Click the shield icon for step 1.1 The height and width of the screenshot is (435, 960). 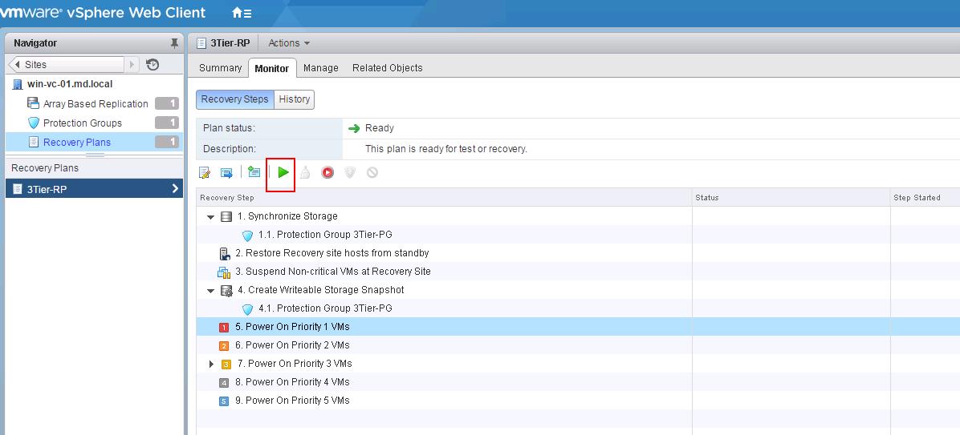click(247, 236)
